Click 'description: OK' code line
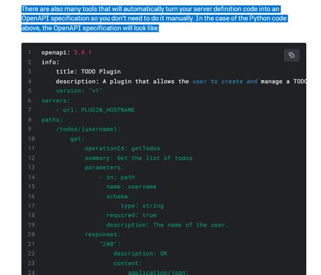321x275 pixels. pyautogui.click(x=140, y=253)
